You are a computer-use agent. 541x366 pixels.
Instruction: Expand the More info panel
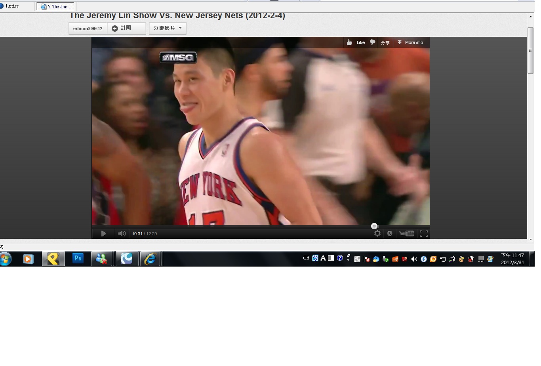click(410, 42)
